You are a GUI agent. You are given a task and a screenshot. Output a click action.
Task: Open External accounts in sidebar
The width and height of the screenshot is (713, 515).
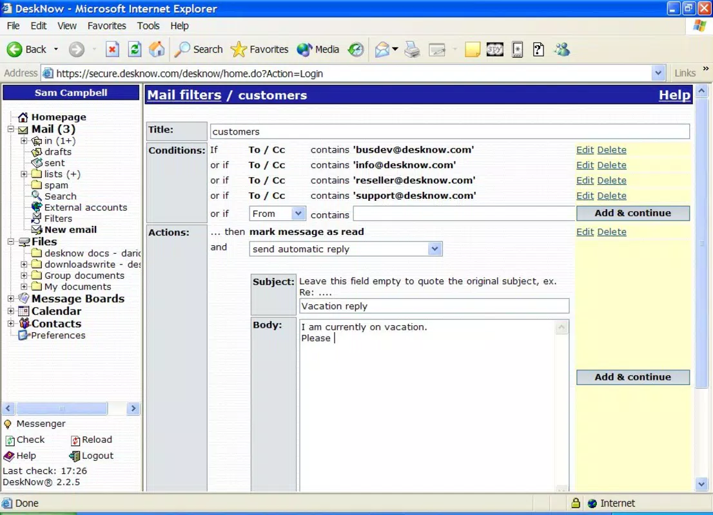pos(86,207)
